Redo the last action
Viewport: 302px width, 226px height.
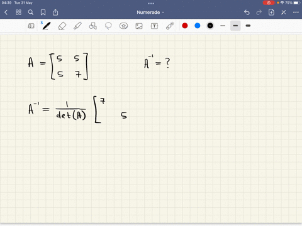(x=259, y=13)
